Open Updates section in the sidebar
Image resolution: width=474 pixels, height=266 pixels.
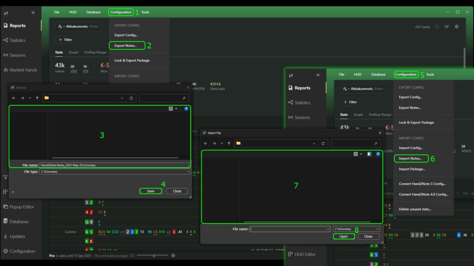coord(18,236)
